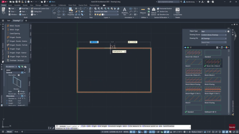The height and width of the screenshot is (134, 239).
Task: Select the Door tool in Build panel
Action: point(12,12)
